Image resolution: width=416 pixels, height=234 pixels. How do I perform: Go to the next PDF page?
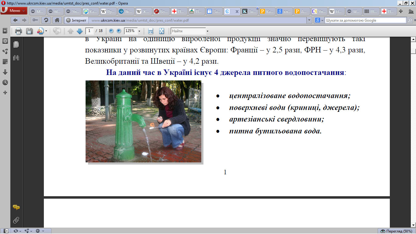tap(79, 31)
